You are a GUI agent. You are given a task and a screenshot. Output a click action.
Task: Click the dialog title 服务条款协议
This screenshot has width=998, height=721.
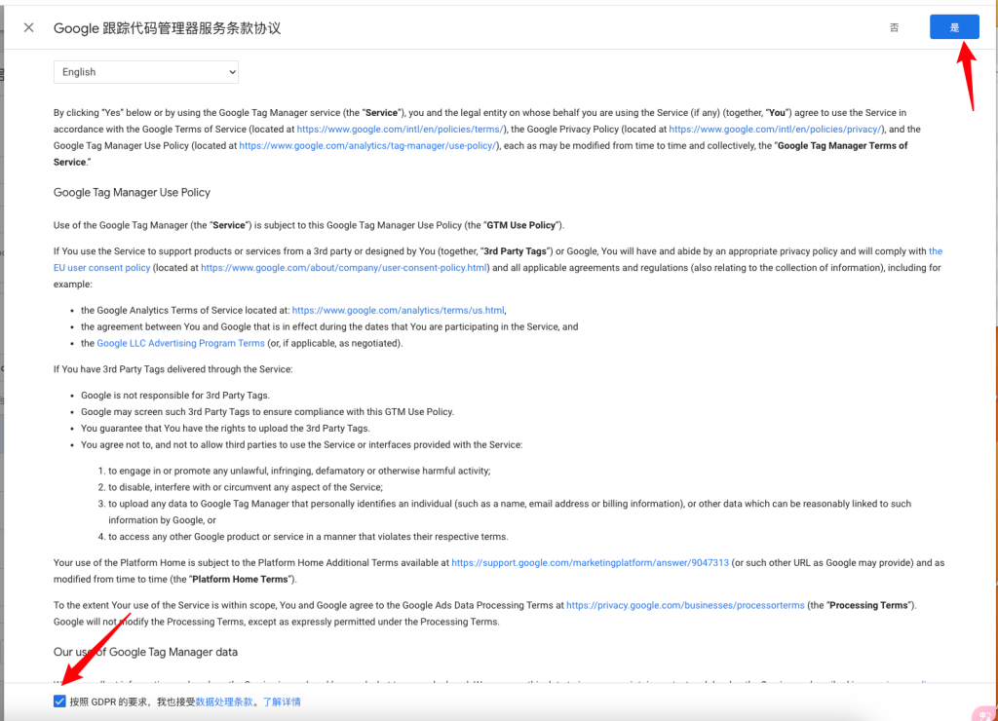pos(167,28)
